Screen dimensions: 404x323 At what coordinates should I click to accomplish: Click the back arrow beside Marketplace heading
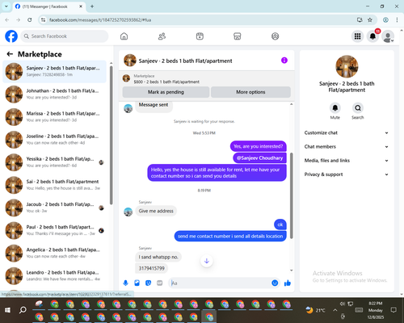coord(10,54)
